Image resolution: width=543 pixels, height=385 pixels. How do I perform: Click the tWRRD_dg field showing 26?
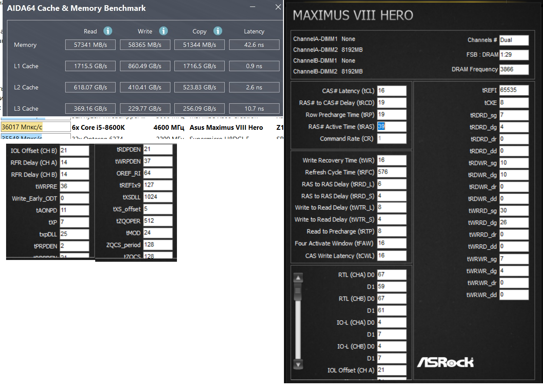click(514, 222)
